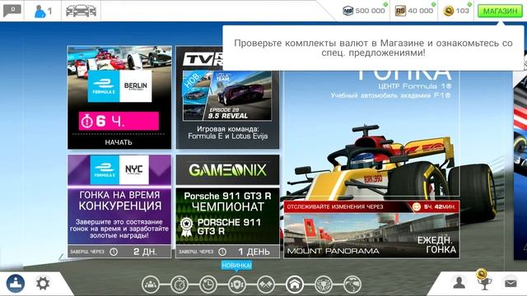The height and width of the screenshot is (296, 527).
Task: Open the partially visible next card on right
Action: pos(520,161)
